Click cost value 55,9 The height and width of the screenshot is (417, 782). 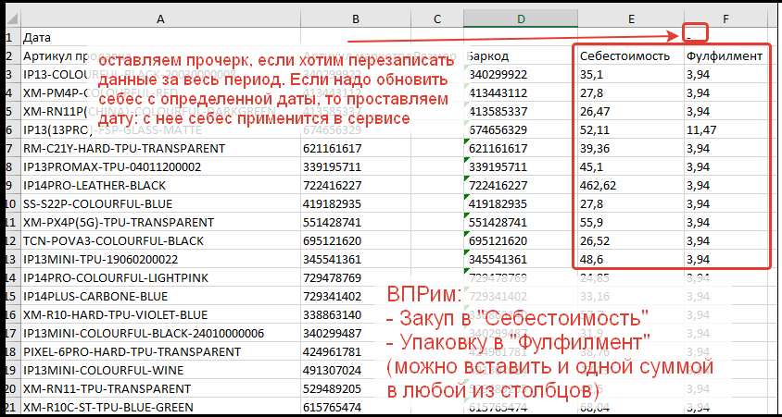(x=631, y=222)
